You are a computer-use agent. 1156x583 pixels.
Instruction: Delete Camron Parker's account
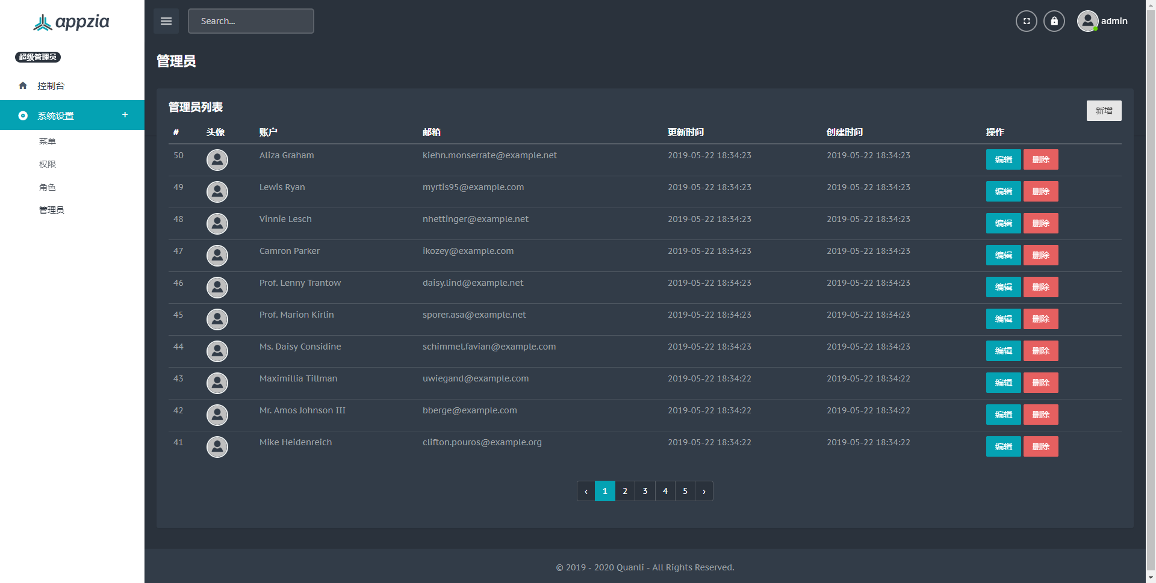coord(1041,255)
